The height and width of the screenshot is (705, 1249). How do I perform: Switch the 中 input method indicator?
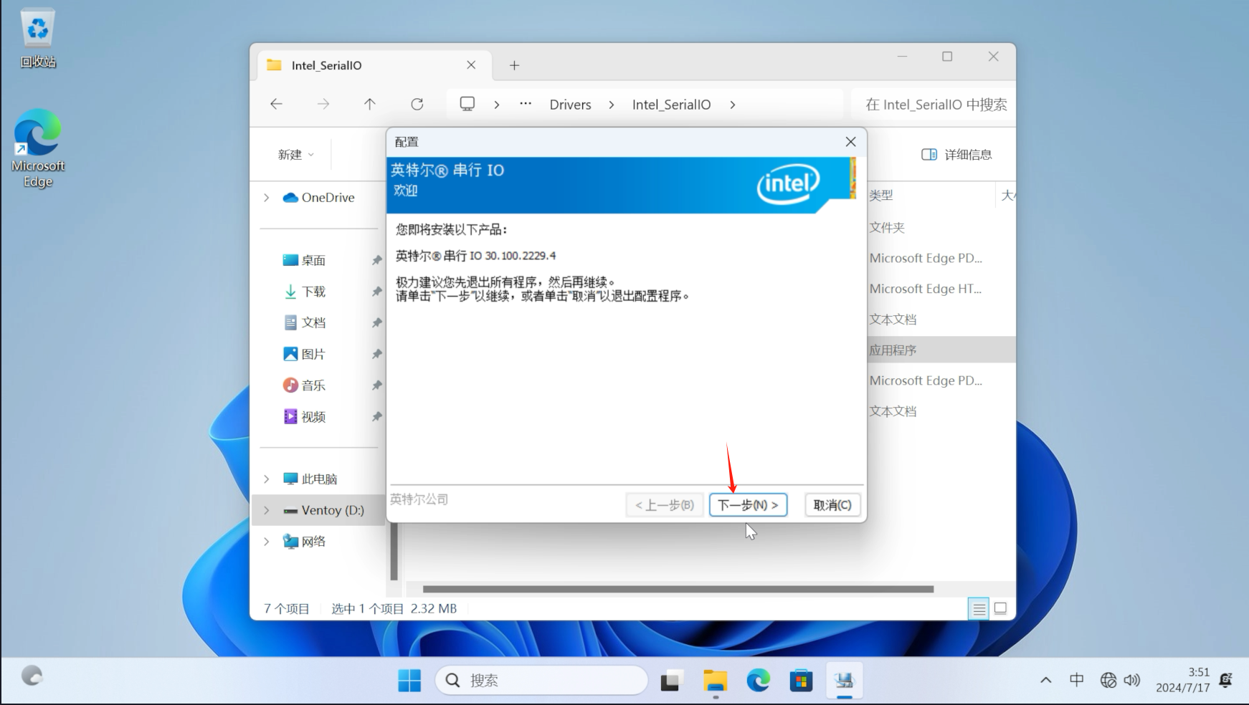point(1076,680)
